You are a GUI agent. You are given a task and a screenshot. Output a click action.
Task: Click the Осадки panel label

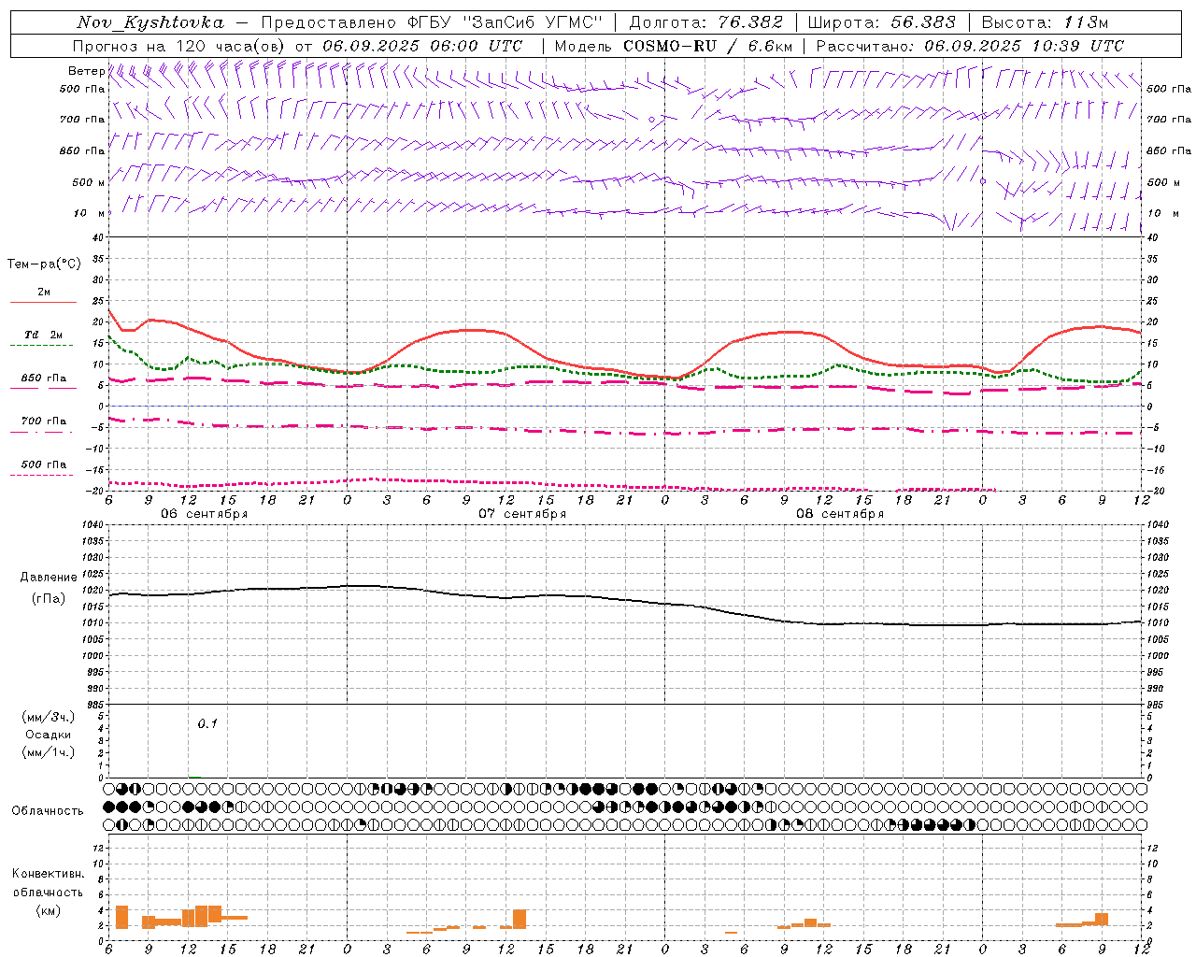tap(49, 735)
